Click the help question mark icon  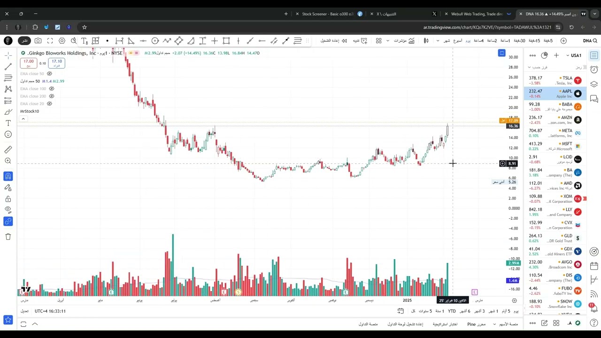click(x=593, y=323)
